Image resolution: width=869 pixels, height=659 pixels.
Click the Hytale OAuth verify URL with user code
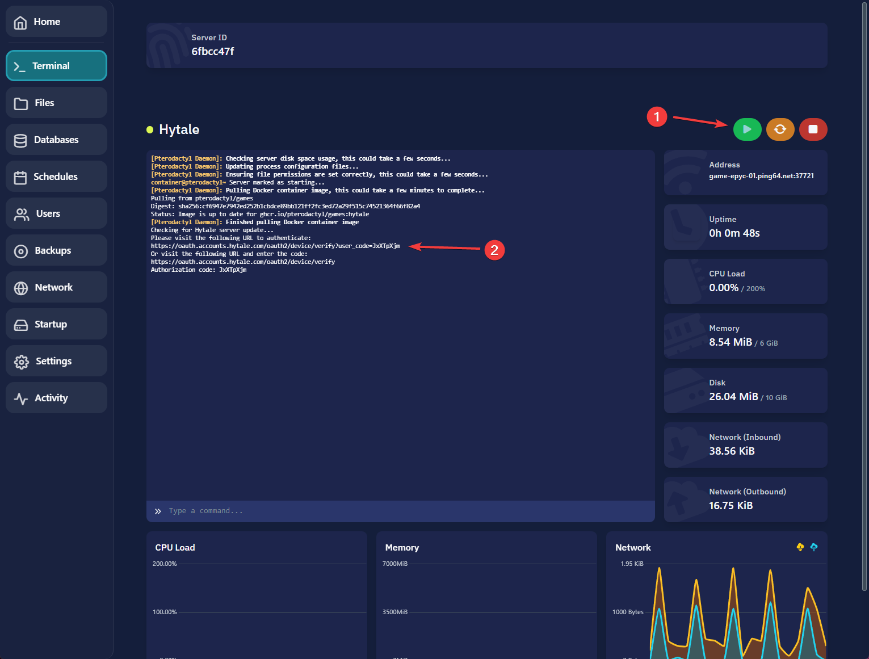tap(275, 246)
